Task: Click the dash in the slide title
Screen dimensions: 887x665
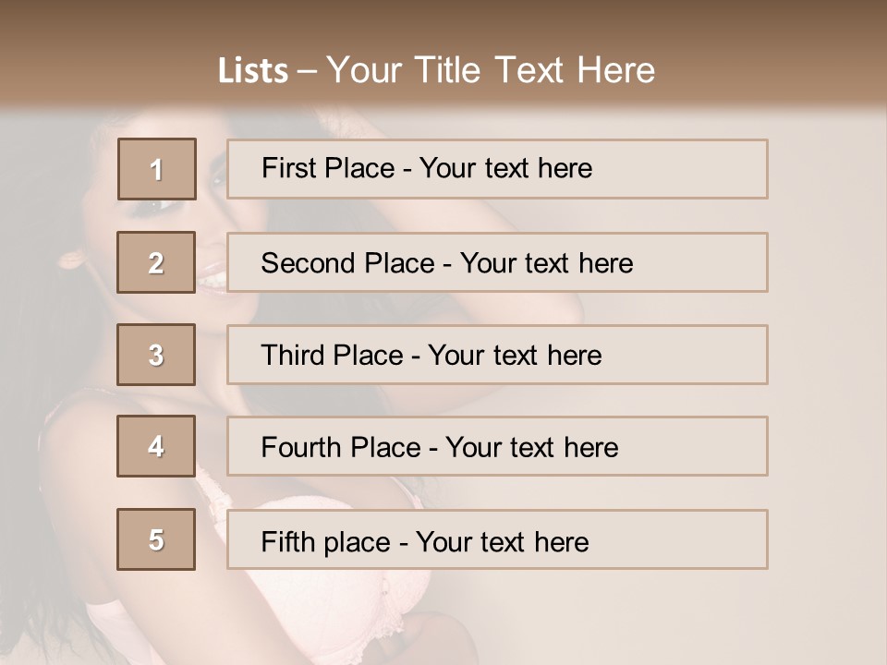Action: tap(307, 71)
